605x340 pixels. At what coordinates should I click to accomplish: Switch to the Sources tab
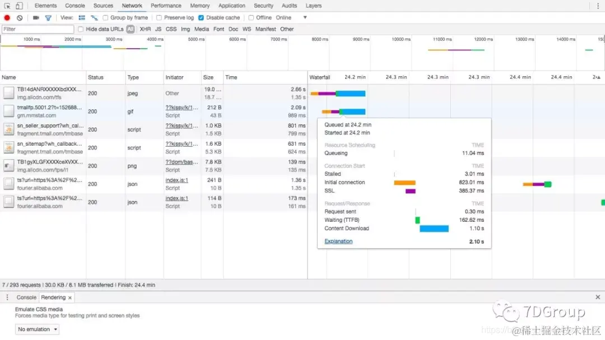pos(104,6)
